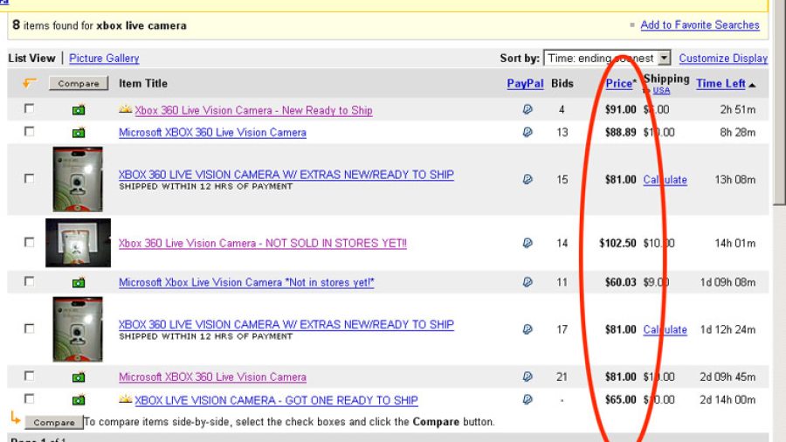The height and width of the screenshot is (442, 786).
Task: Click the Time Left sort arrow icon
Action: [752, 86]
